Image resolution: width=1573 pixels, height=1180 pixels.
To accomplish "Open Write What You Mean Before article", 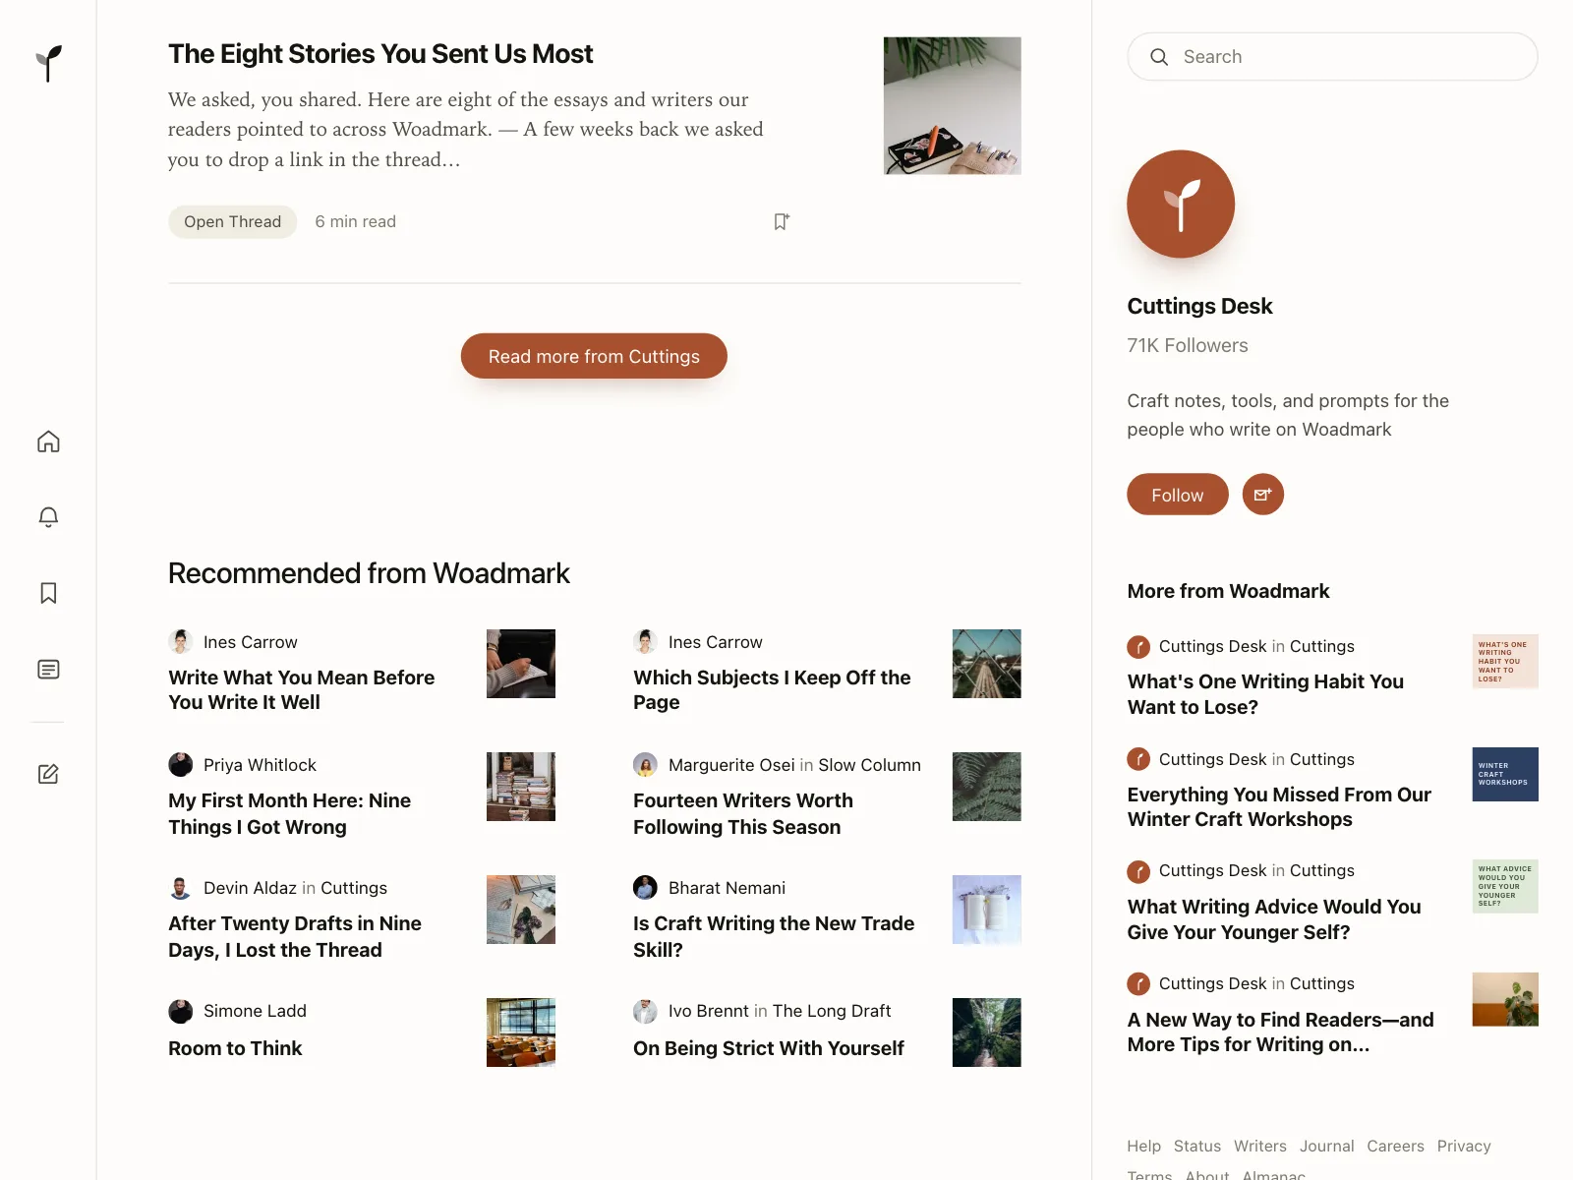I will click(x=302, y=689).
